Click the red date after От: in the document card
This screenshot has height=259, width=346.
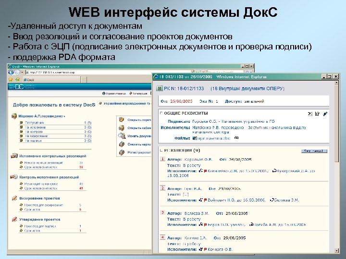tap(181, 101)
